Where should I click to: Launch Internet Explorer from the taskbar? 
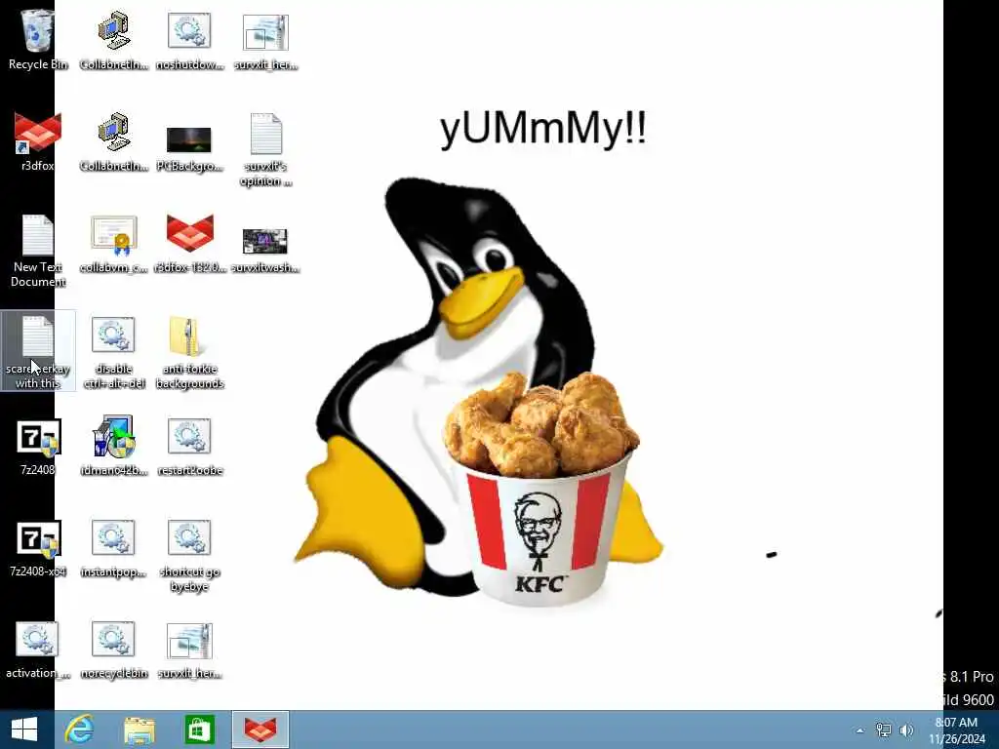click(80, 729)
